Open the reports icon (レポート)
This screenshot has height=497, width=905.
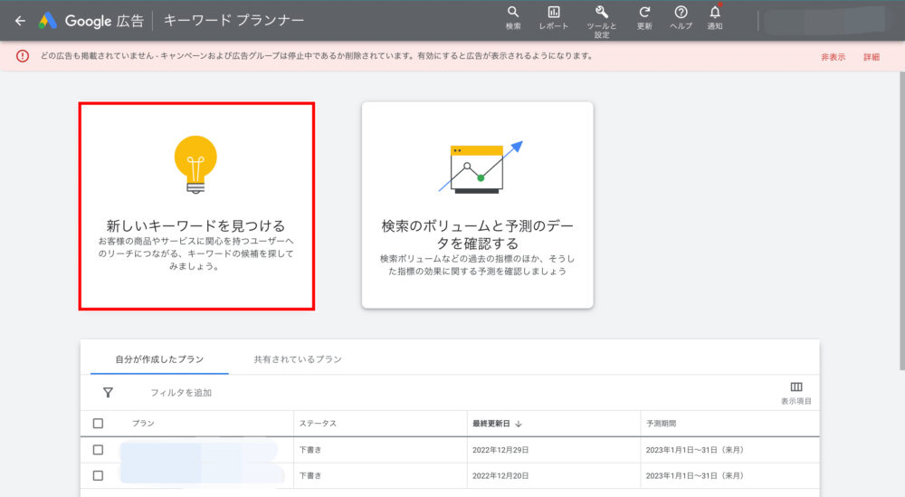pyautogui.click(x=554, y=13)
